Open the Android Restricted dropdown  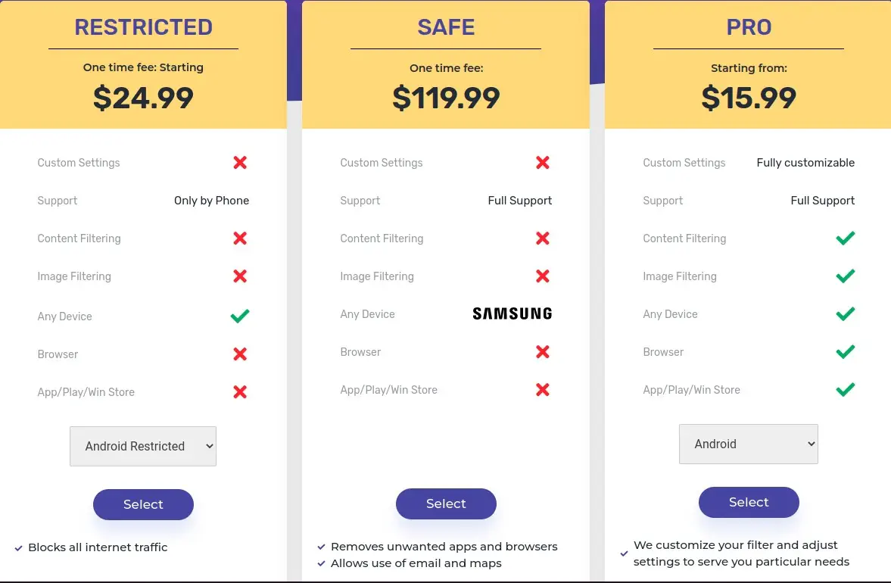pos(143,446)
